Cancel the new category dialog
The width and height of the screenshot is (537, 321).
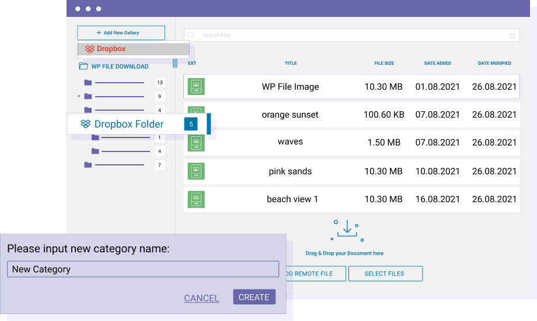click(201, 298)
